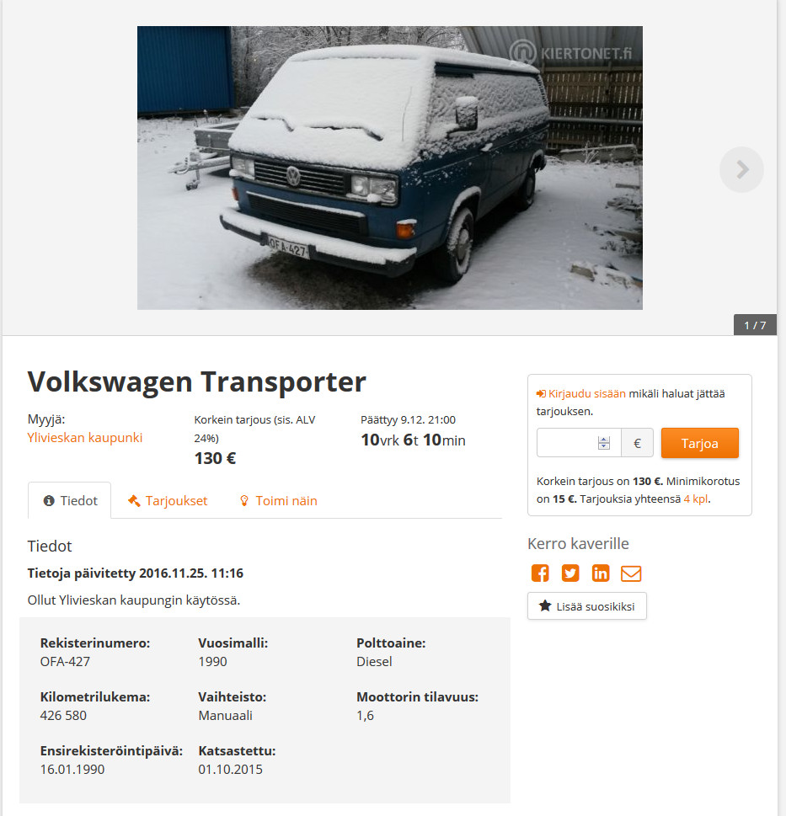Increase bid with stepper up arrow
The image size is (786, 816).
604,440
